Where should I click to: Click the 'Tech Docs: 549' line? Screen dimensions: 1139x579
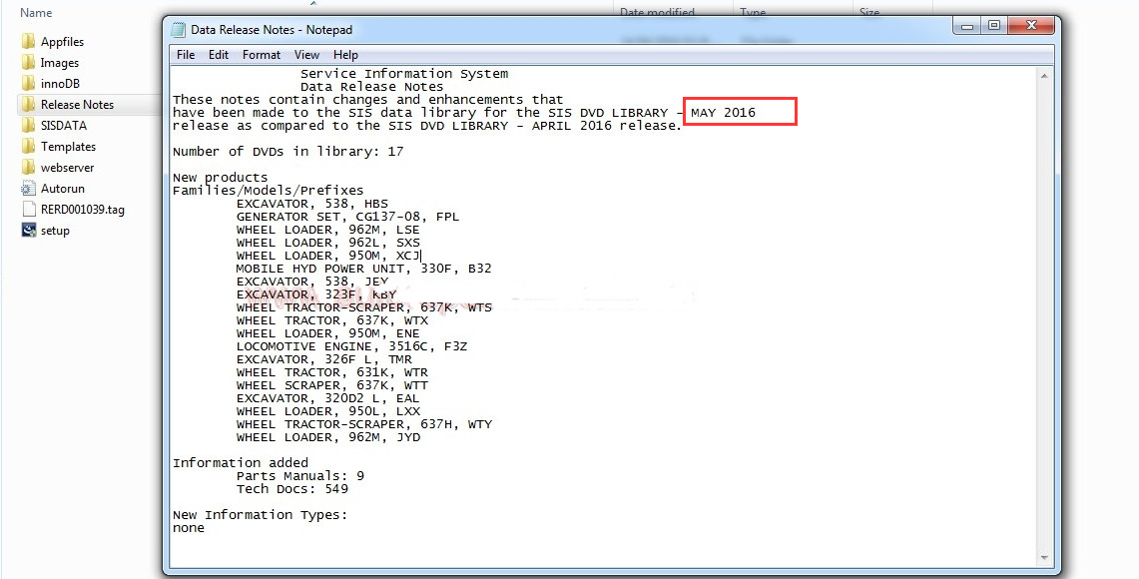[292, 489]
